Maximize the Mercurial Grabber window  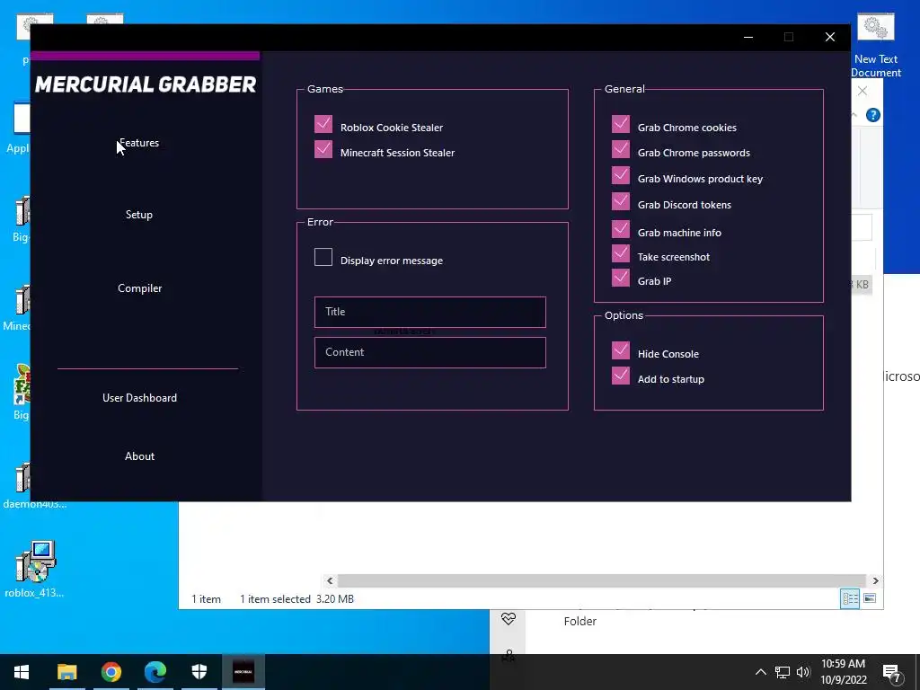(789, 37)
